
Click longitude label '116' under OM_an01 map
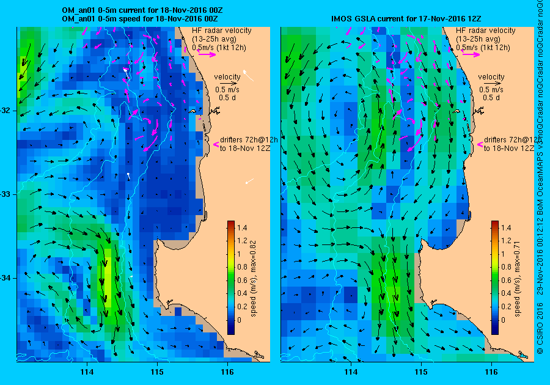(227, 372)
